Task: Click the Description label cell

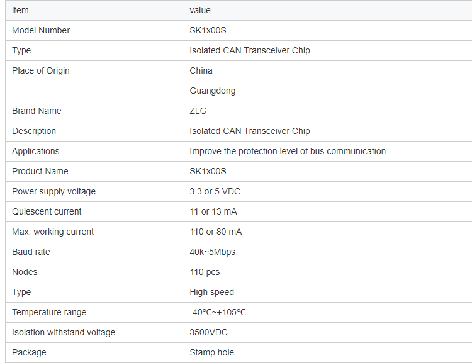Action: click(34, 131)
